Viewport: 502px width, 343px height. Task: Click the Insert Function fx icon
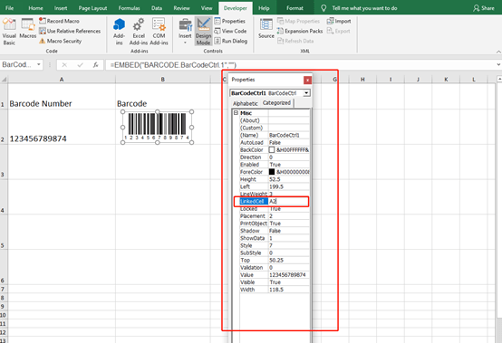[95, 65]
